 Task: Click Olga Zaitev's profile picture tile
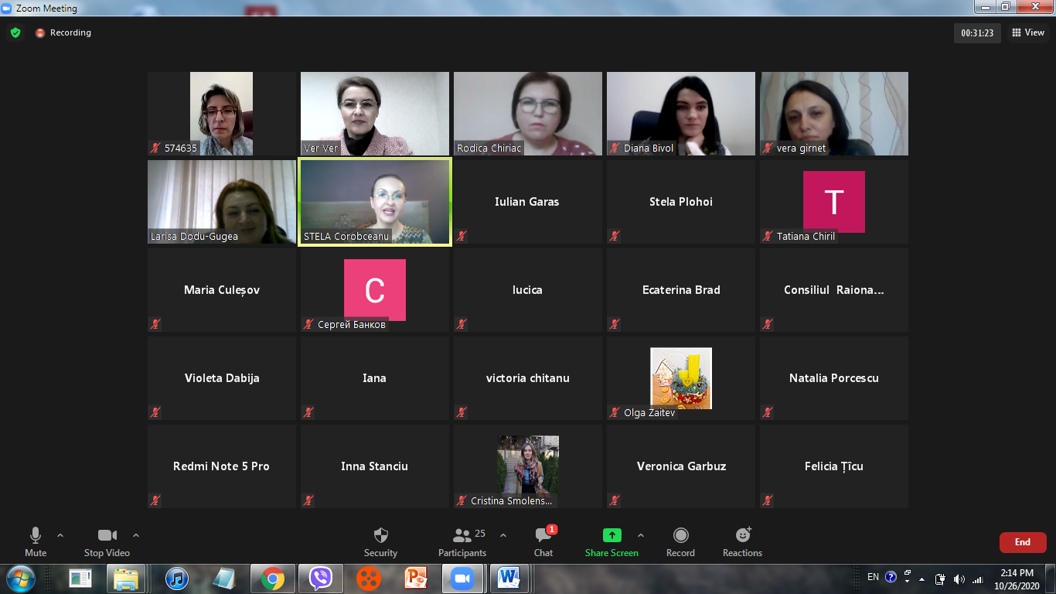tap(681, 377)
